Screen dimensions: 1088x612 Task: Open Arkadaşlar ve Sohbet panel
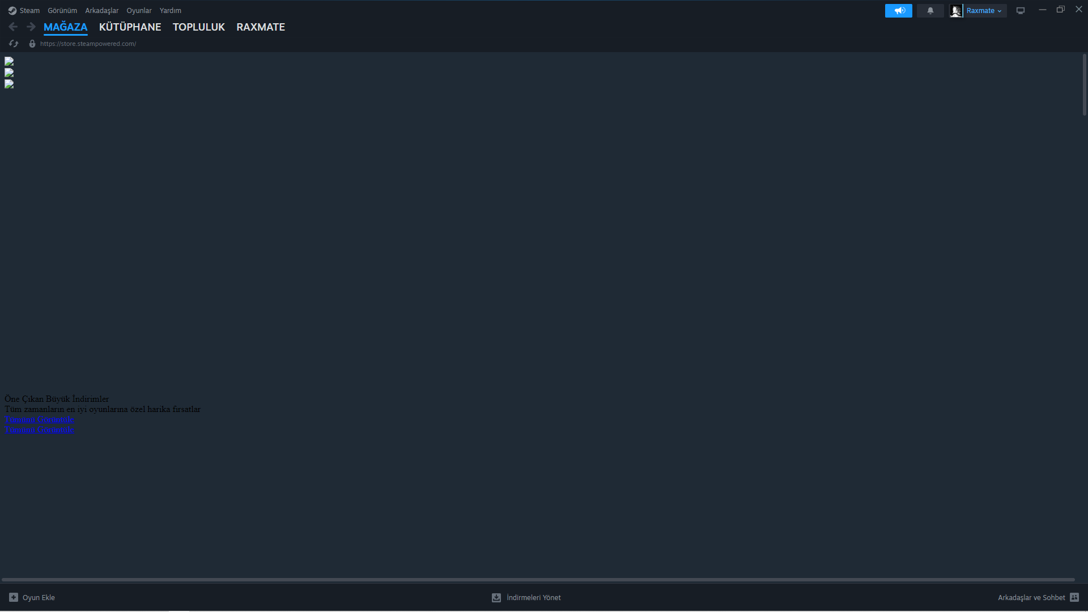point(1031,598)
